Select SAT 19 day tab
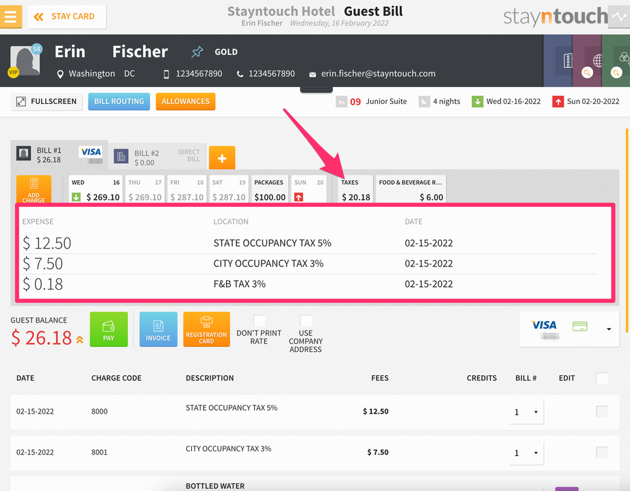This screenshot has height=491, width=630. (x=229, y=189)
